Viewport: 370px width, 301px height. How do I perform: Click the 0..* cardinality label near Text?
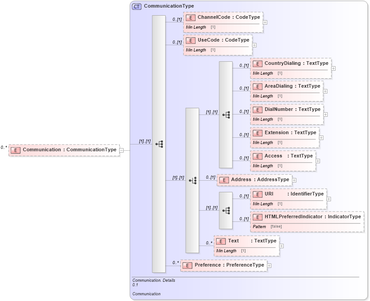click(208, 243)
